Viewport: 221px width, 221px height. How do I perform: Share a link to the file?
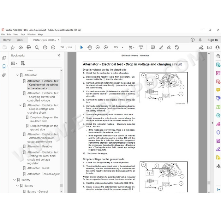tap(201, 47)
